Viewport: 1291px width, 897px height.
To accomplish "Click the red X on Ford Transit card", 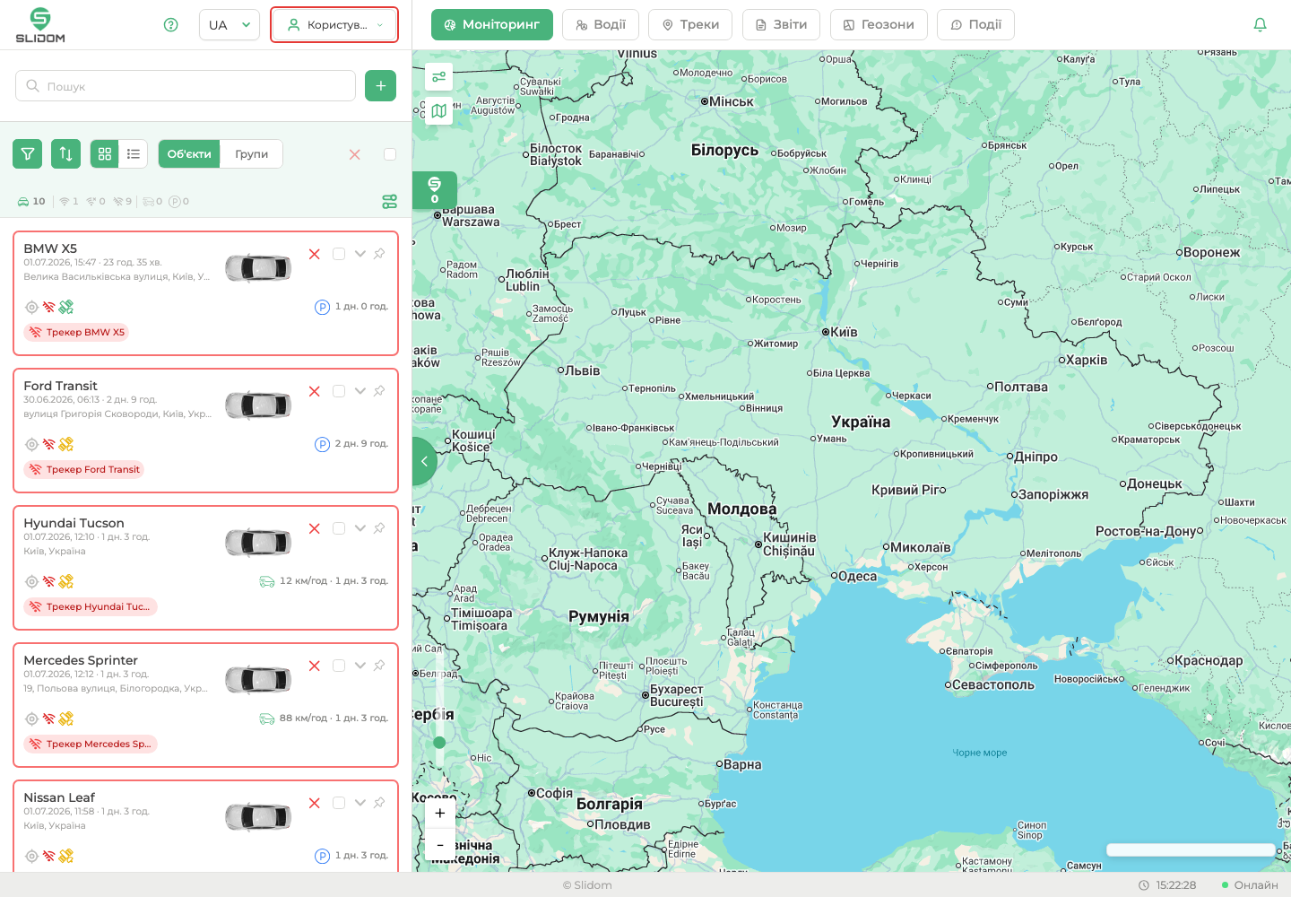I will tap(315, 391).
